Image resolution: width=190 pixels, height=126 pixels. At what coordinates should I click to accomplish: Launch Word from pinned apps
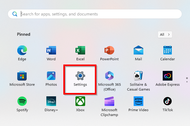click(51, 53)
